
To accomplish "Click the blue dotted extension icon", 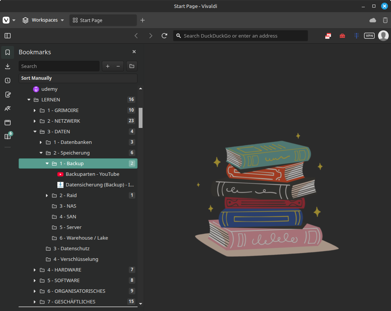I will (356, 36).
